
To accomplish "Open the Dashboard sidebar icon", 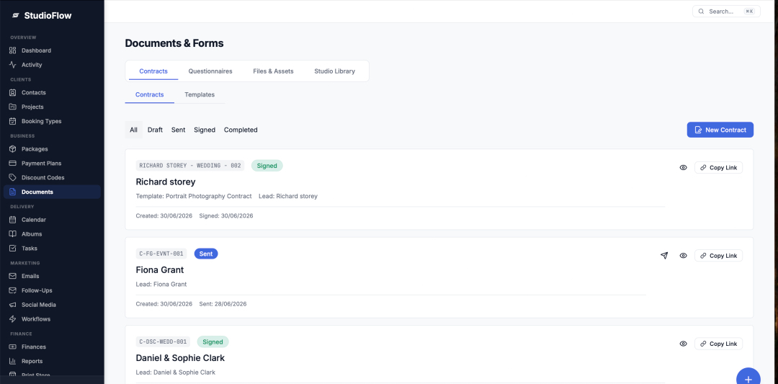I will 13,50.
